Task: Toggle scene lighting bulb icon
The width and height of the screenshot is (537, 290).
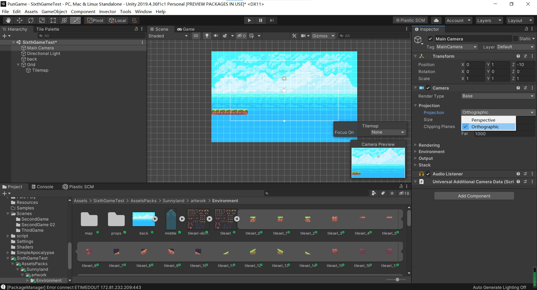Action: point(207,36)
